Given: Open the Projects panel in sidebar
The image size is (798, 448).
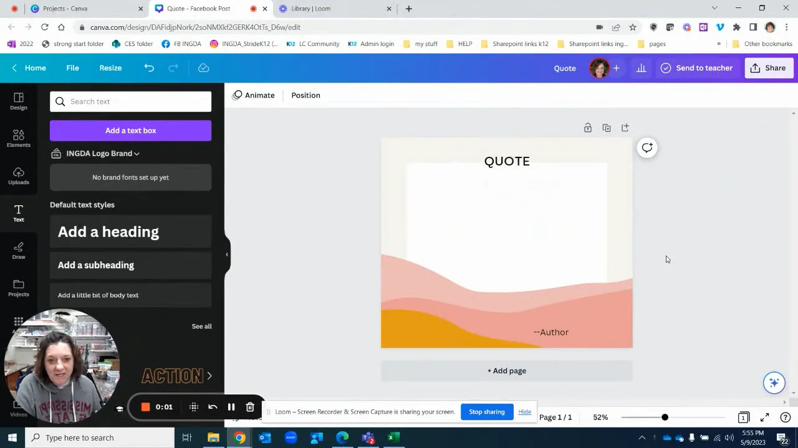Looking at the screenshot, I should [18, 287].
